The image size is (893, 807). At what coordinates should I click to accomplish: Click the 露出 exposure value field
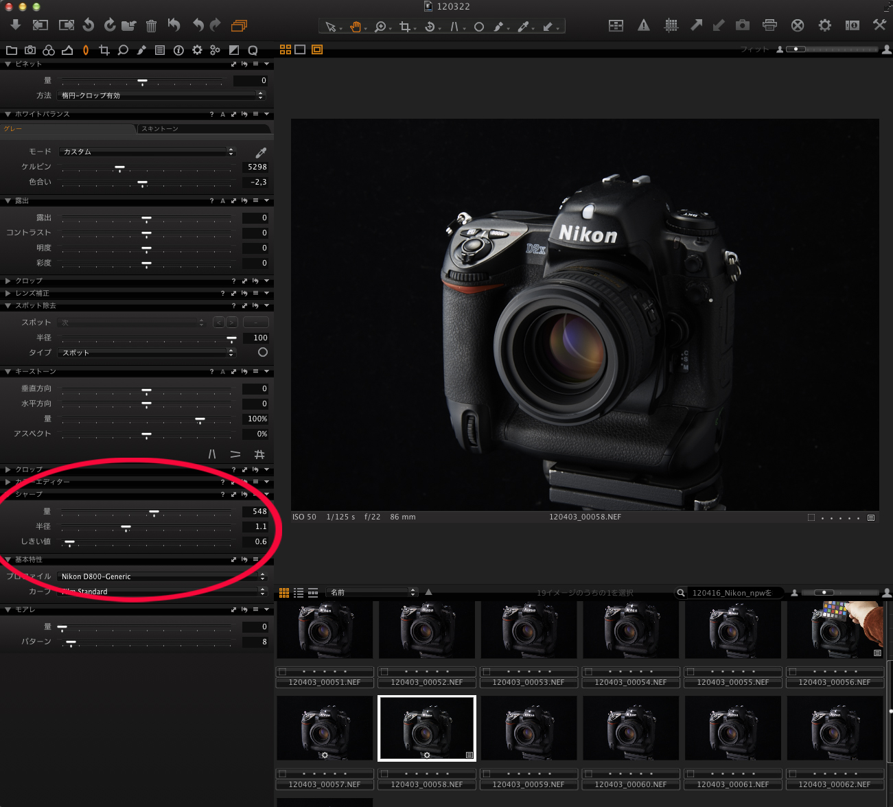pyautogui.click(x=255, y=218)
